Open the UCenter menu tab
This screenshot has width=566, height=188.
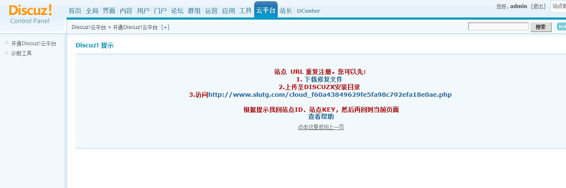[308, 11]
